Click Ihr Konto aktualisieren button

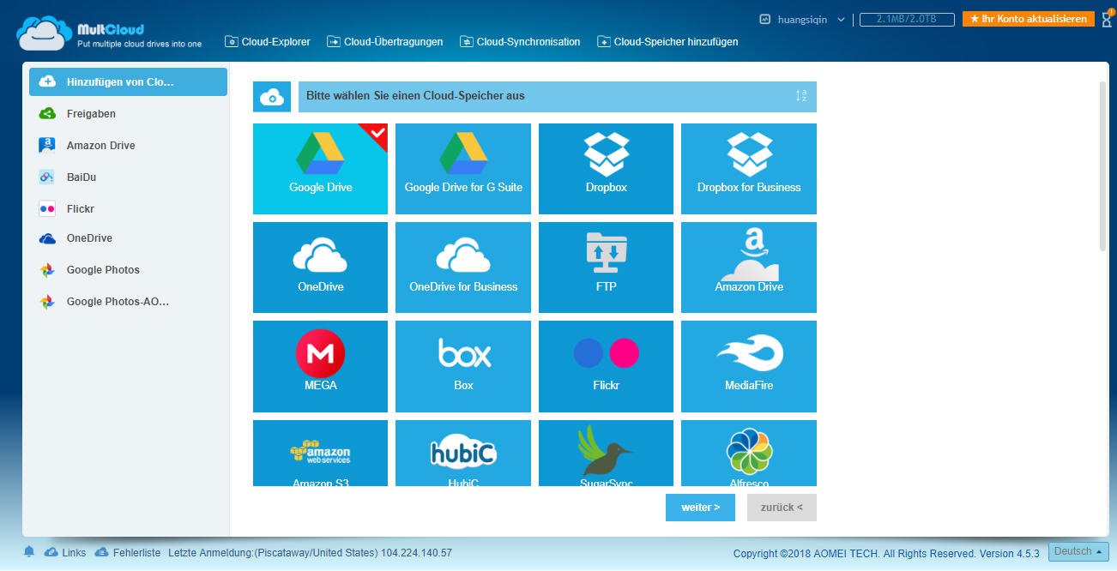pos(1029,19)
